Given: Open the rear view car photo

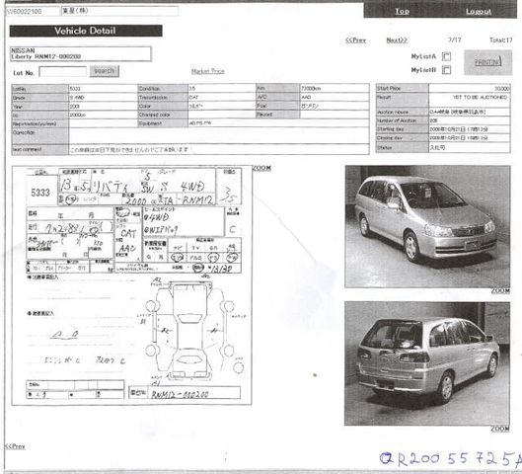Looking at the screenshot, I should 427,363.
